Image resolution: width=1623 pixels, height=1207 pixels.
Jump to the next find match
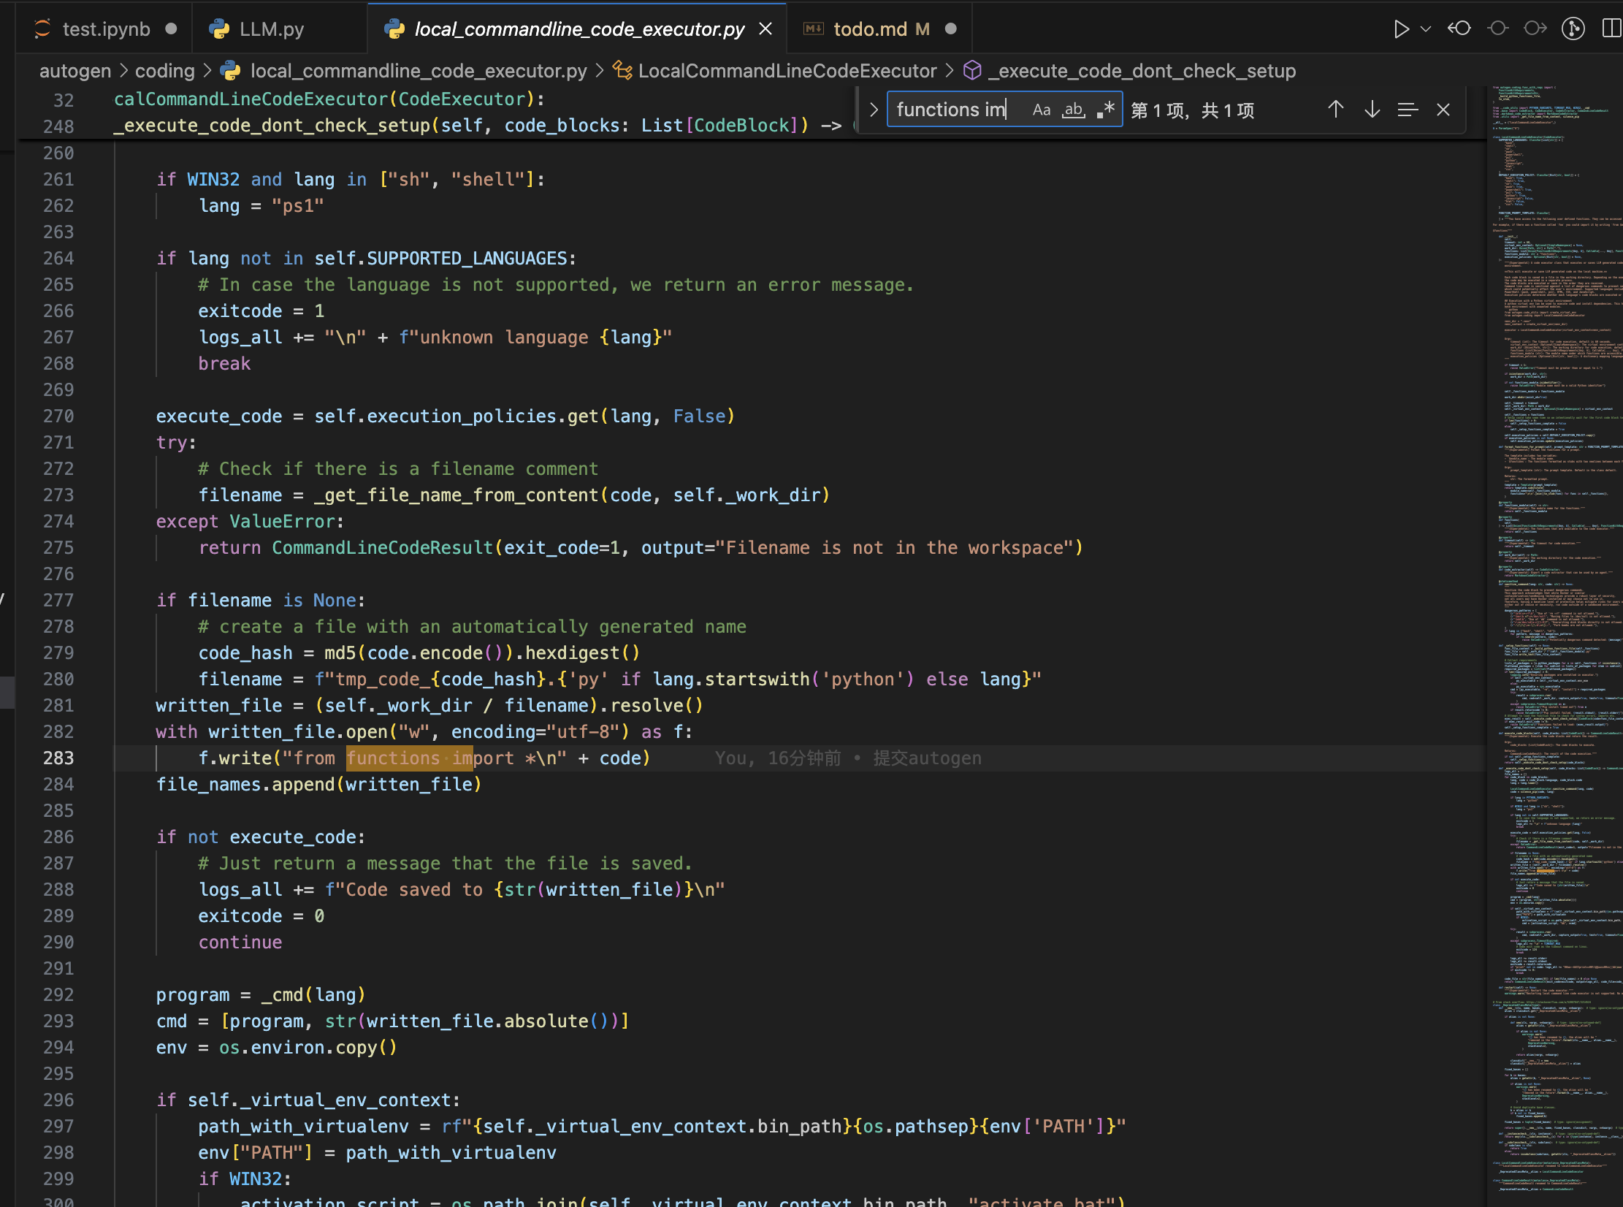[1372, 110]
